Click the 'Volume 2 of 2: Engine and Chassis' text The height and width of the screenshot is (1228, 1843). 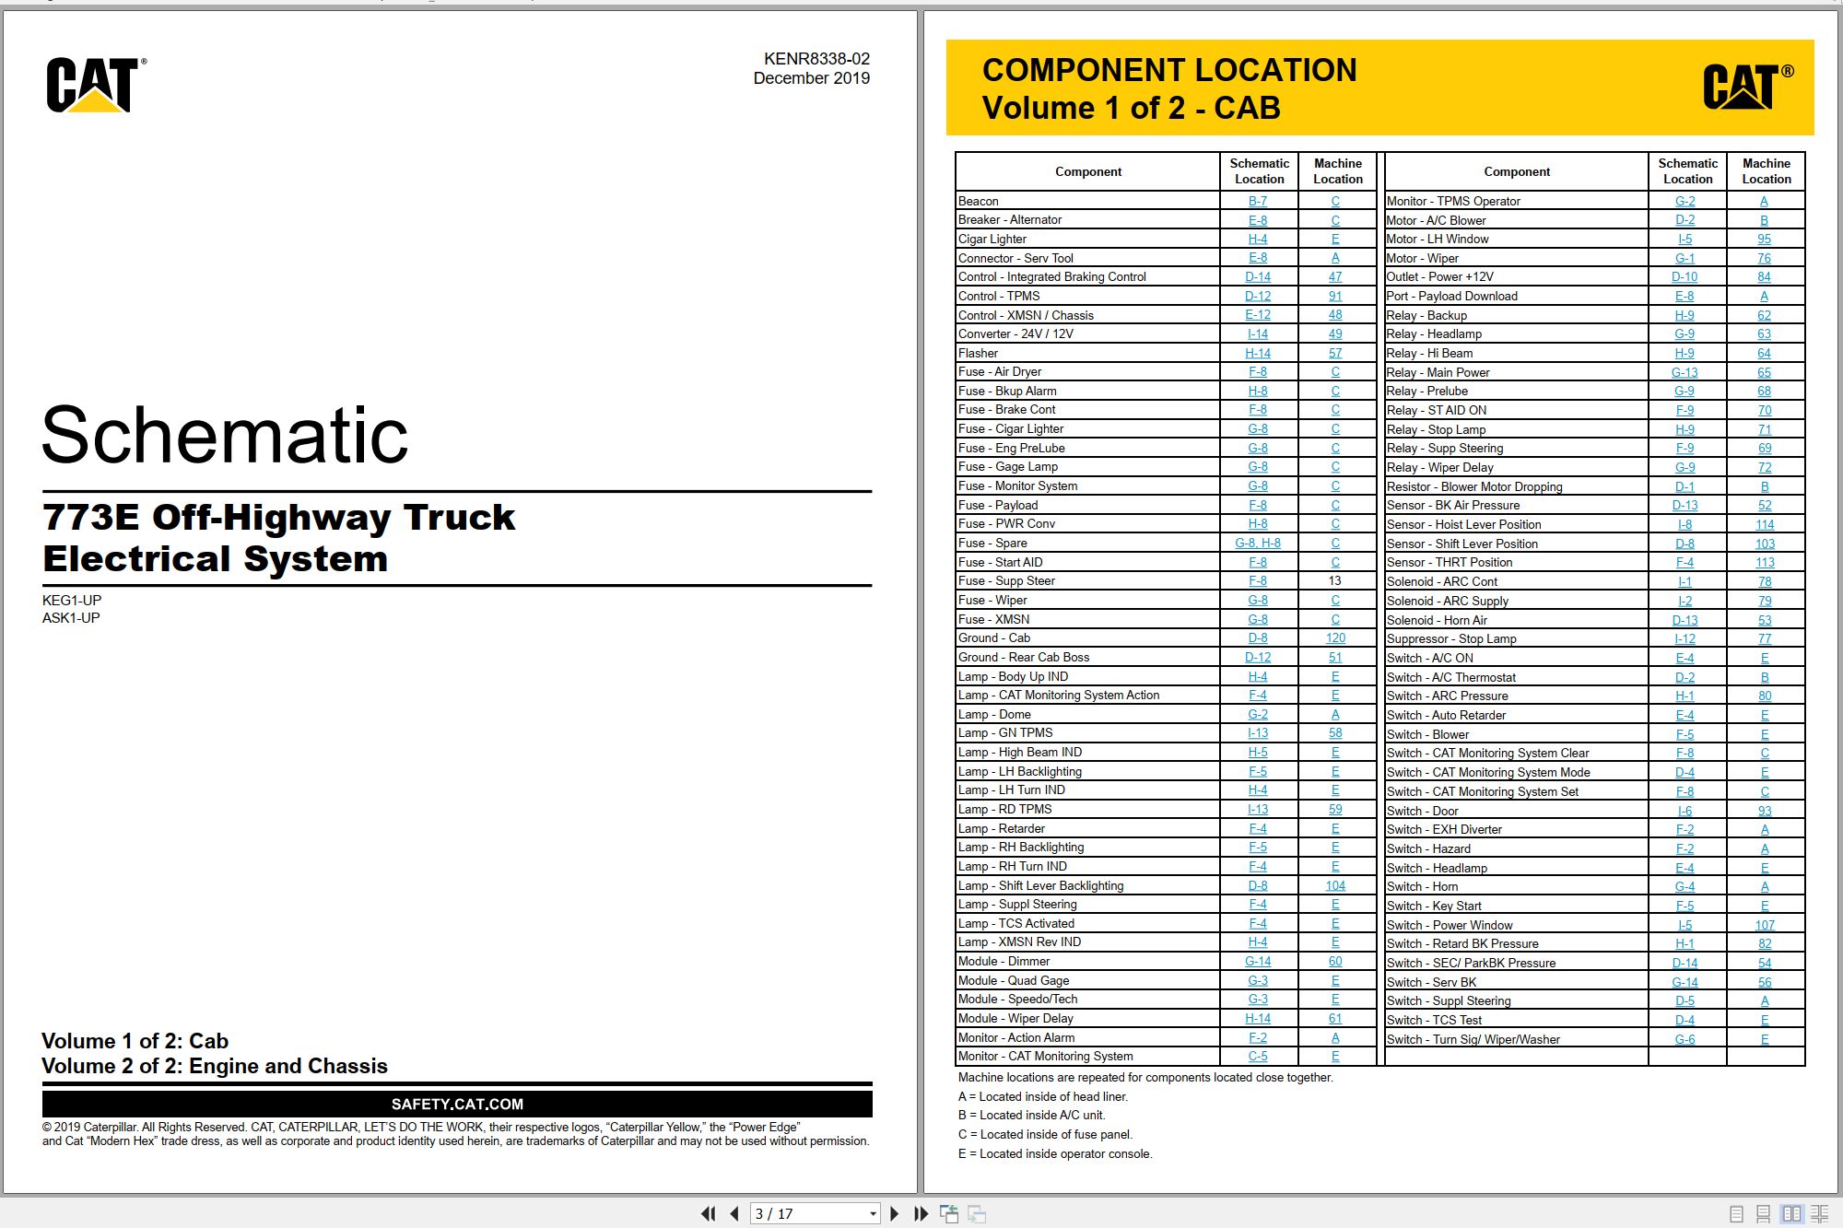click(x=215, y=1066)
